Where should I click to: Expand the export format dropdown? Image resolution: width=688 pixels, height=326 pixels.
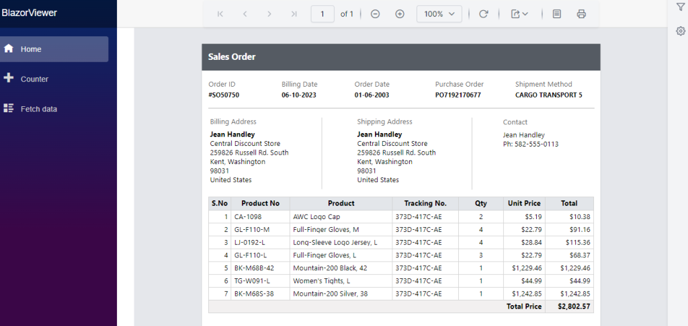(519, 14)
